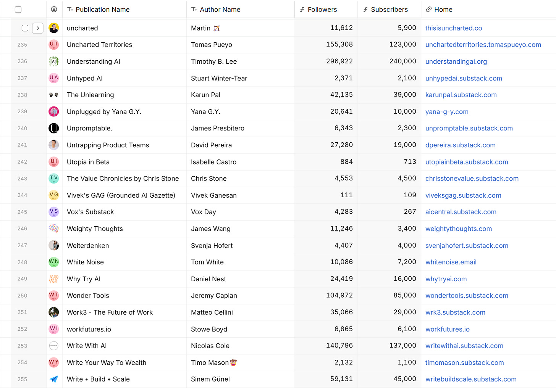Click the 'Sinem Günel' author cell
Image resolution: width=556 pixels, height=388 pixels.
[241, 379]
